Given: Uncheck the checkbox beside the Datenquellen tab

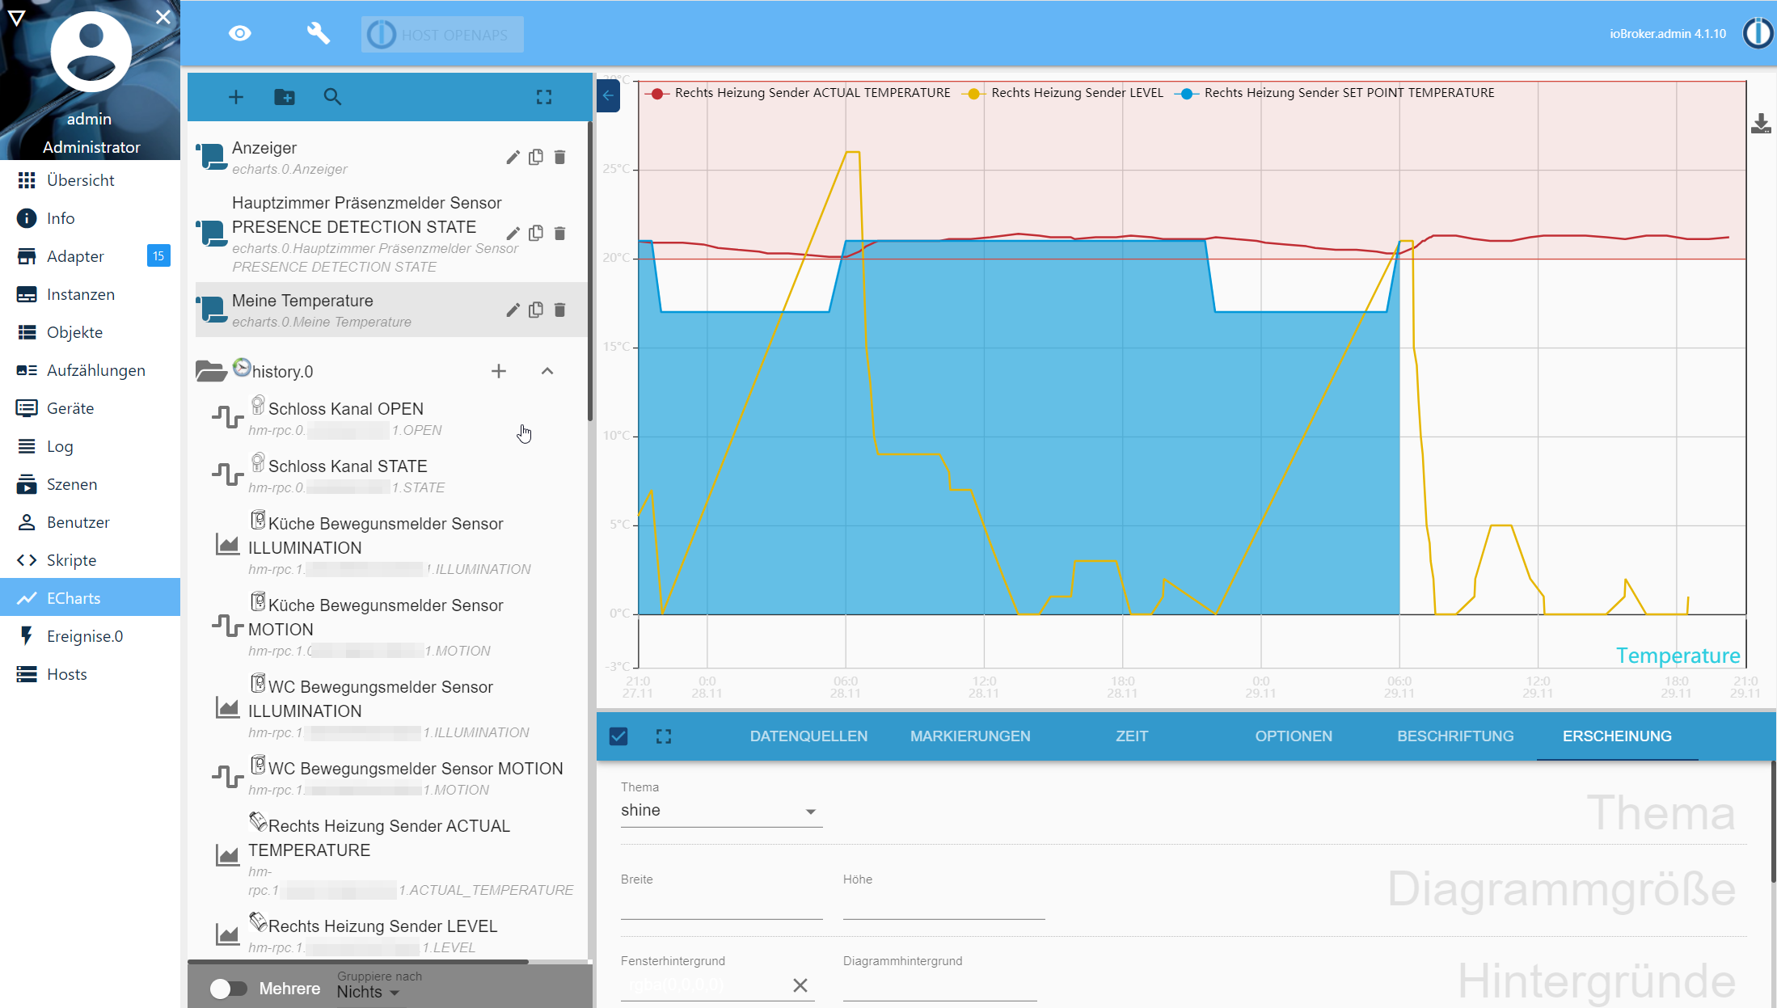Looking at the screenshot, I should (618, 736).
